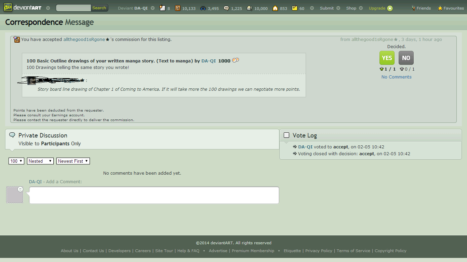Open the Favourites menu
The height and width of the screenshot is (262, 467).
(451, 8)
